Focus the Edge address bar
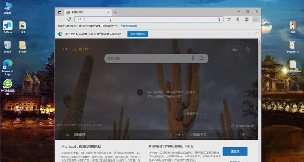Screen dimensions: 304x162 [x=149, y=19]
